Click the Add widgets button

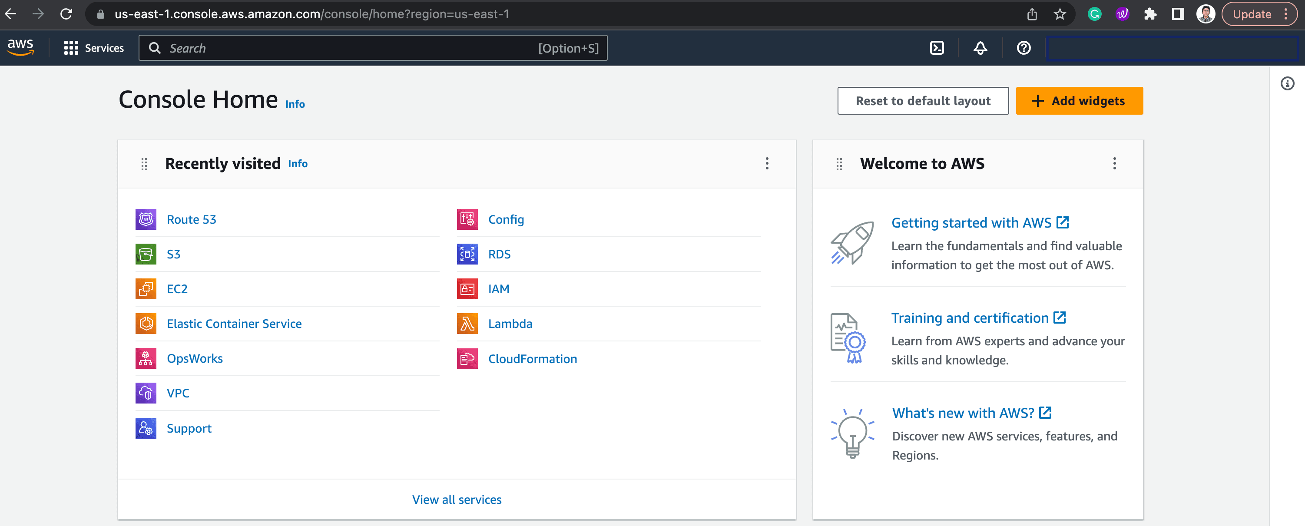(x=1079, y=101)
